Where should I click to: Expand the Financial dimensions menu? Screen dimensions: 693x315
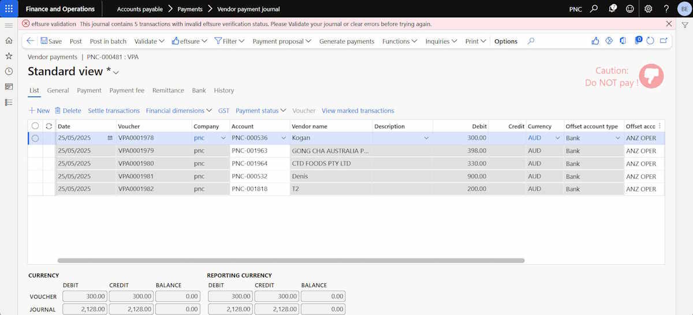[x=179, y=111]
